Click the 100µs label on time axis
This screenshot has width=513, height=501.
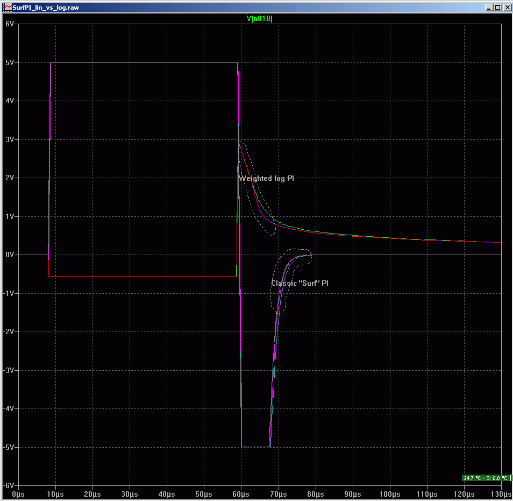click(389, 494)
